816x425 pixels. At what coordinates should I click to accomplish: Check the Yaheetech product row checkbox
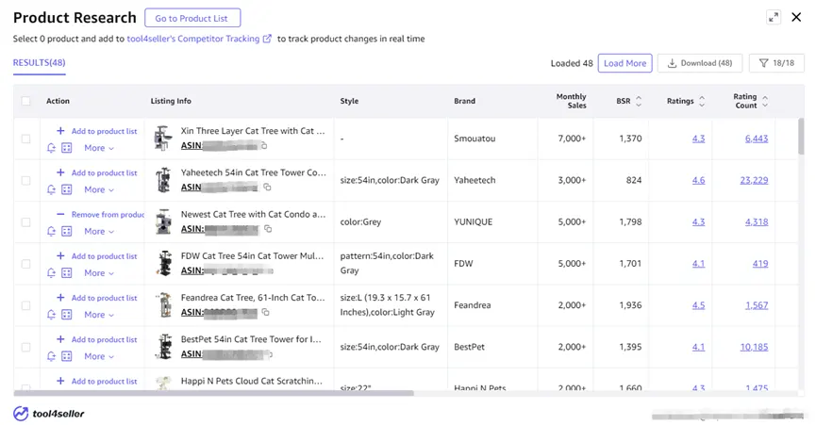25,180
